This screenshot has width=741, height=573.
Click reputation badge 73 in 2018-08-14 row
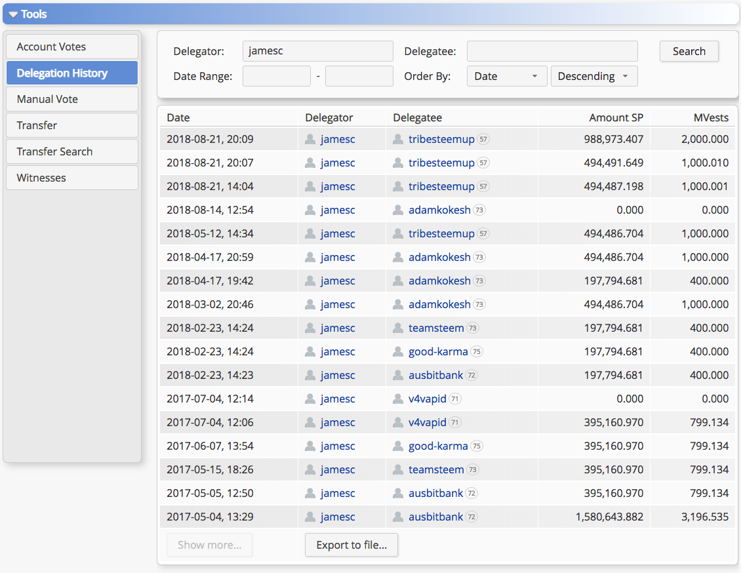point(479,210)
